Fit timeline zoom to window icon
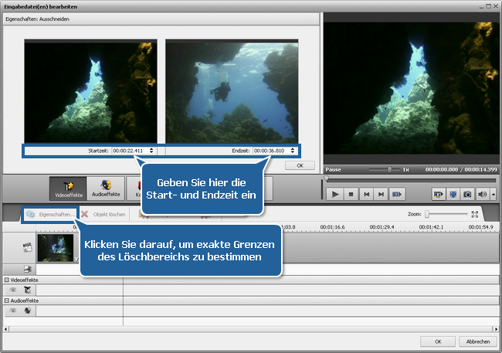Image resolution: width=502 pixels, height=353 pixels. (475, 214)
